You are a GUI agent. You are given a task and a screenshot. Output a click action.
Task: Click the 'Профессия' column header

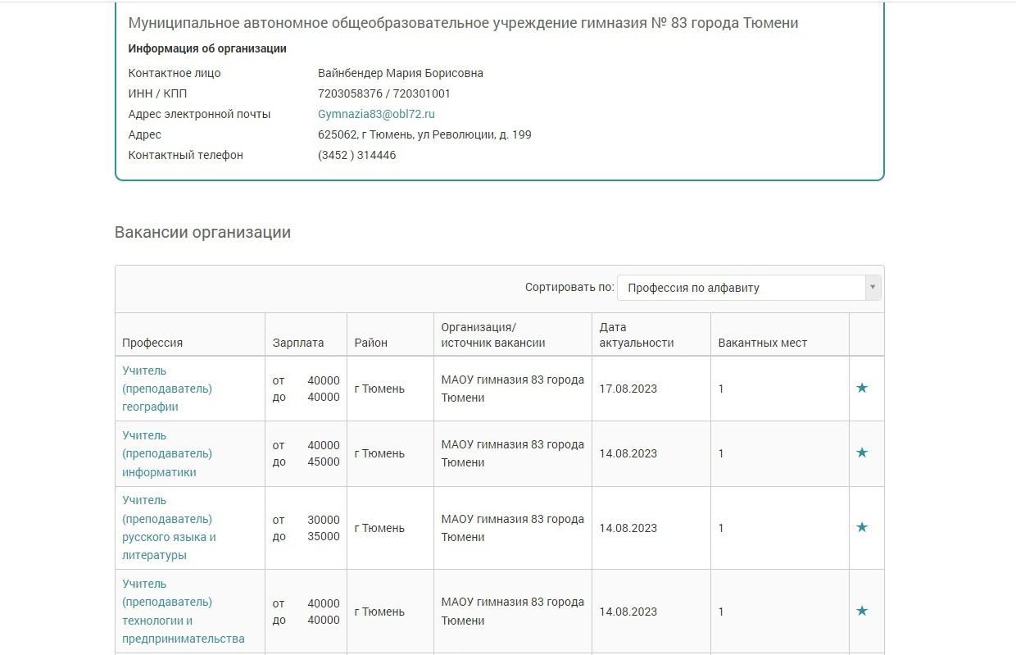(x=152, y=343)
